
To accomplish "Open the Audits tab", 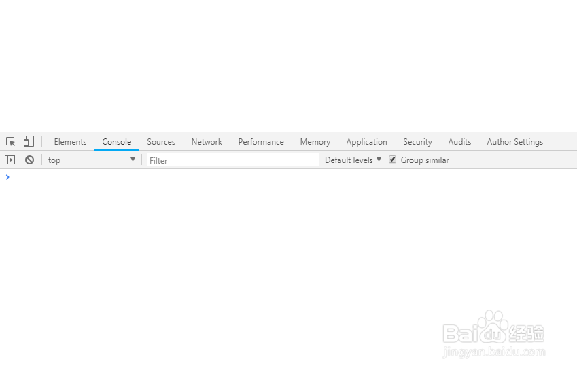I will pyautogui.click(x=459, y=141).
